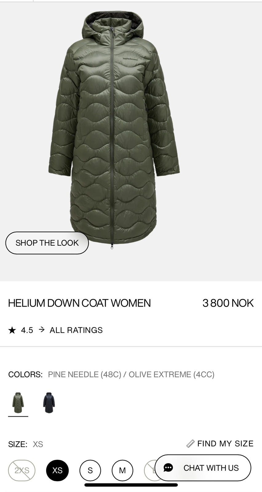Open the FIND MY SIZE guide
Image resolution: width=262 pixels, height=492 pixels.
point(225,443)
